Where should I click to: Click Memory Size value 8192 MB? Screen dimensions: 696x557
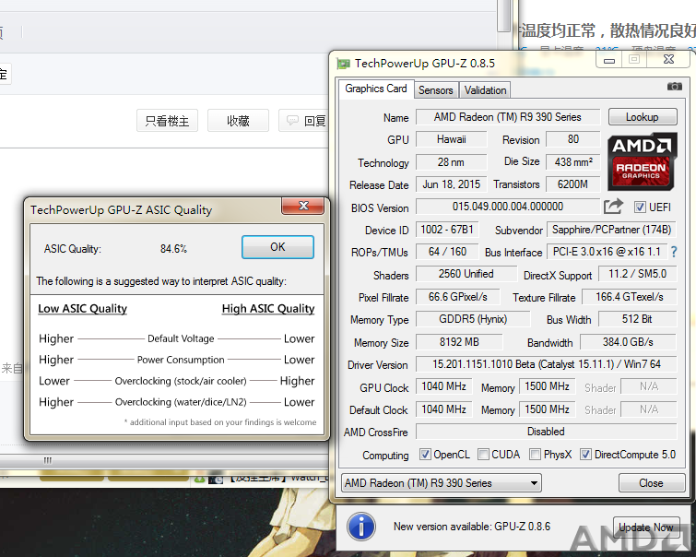[459, 342]
